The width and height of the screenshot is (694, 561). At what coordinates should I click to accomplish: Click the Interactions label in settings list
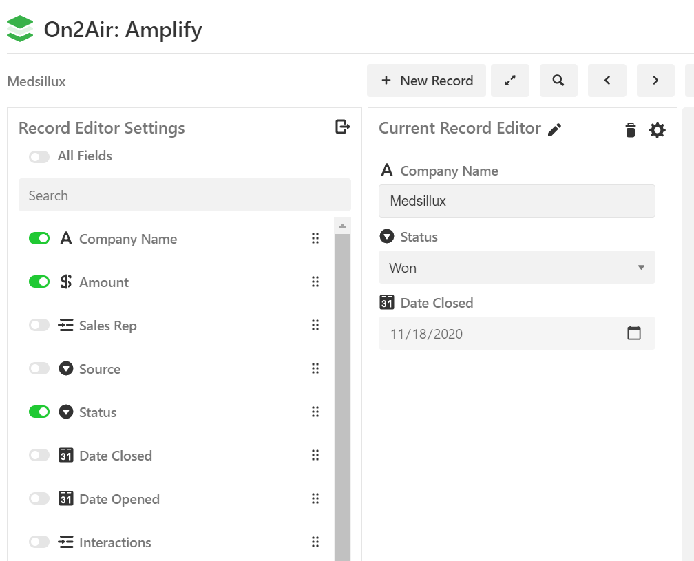tap(115, 542)
